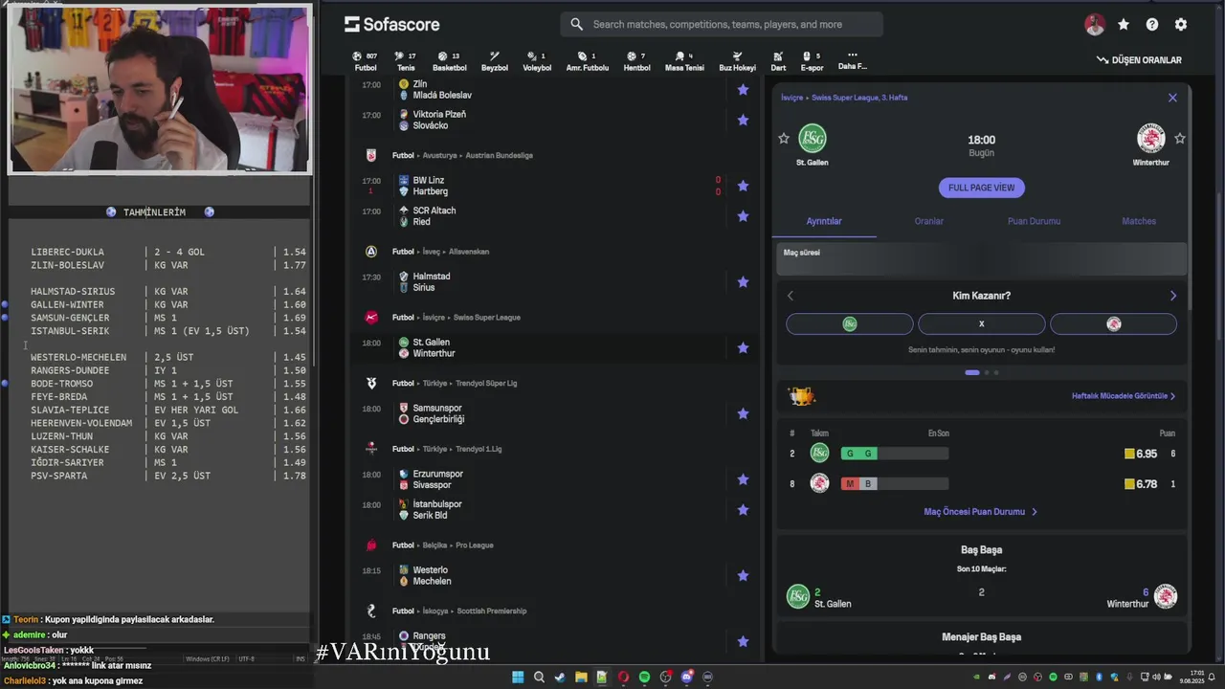The width and height of the screenshot is (1225, 689).
Task: Expand more sports with Daha F... dots
Action: (852, 60)
